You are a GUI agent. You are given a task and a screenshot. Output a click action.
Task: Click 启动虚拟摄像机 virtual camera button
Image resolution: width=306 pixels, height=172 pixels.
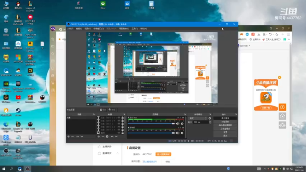point(225,125)
